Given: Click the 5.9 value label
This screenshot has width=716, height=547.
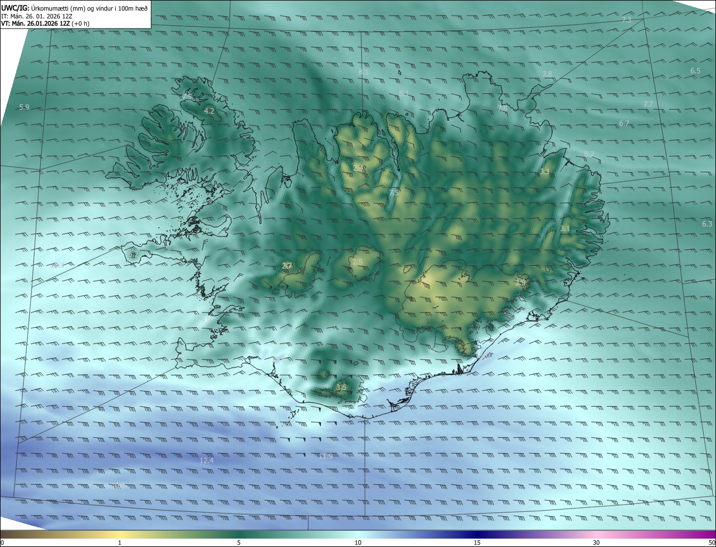Looking at the screenshot, I should (x=24, y=107).
